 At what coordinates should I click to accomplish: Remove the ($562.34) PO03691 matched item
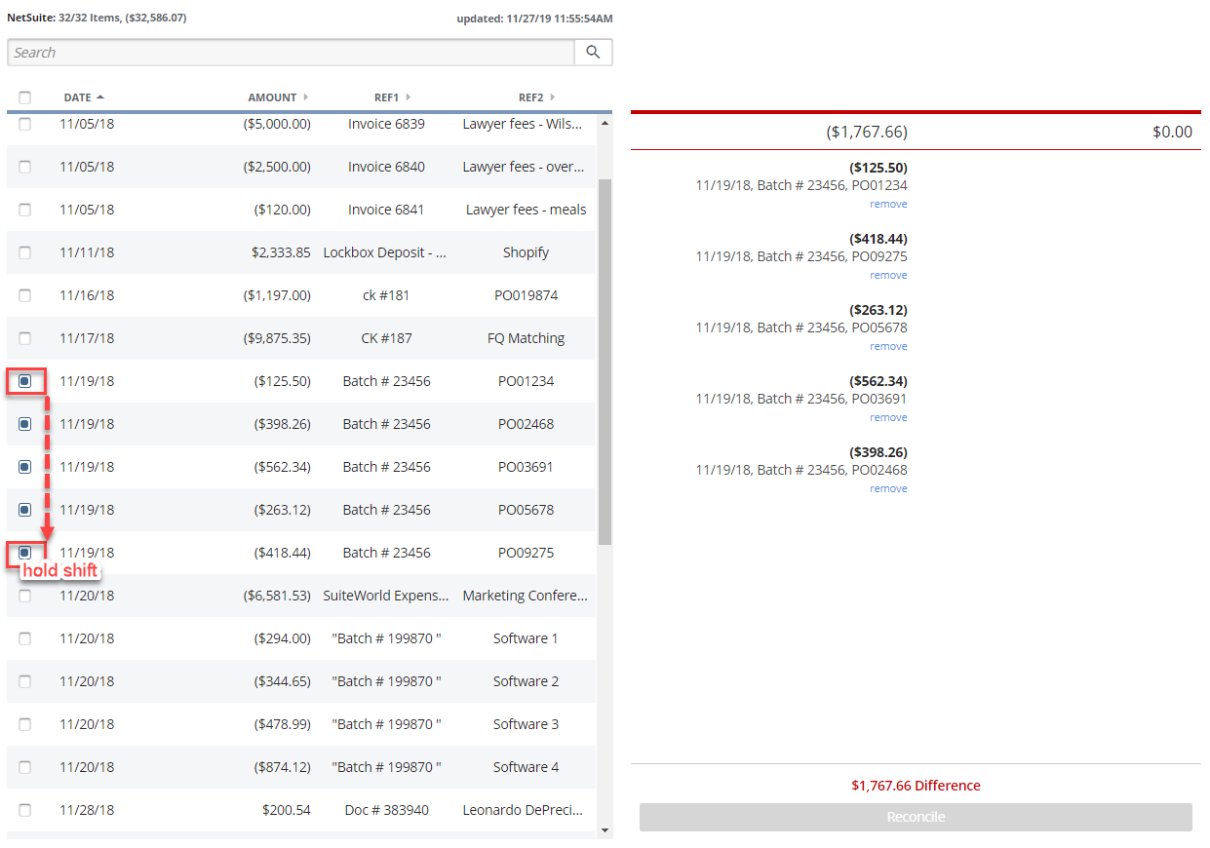[888, 417]
